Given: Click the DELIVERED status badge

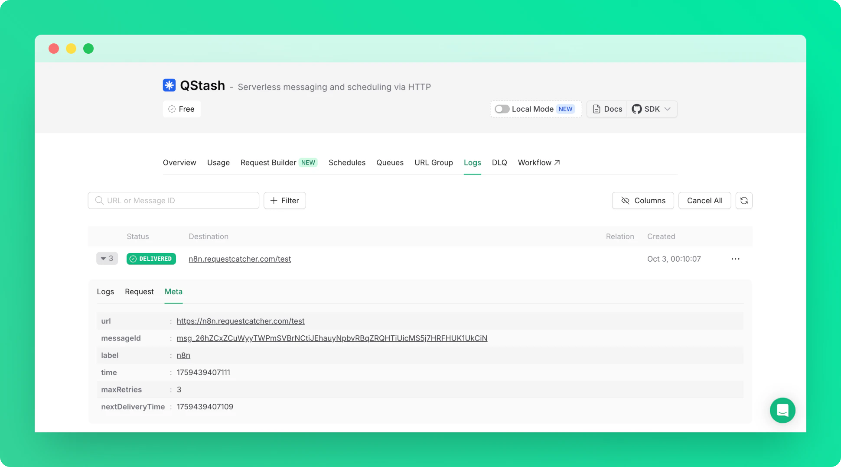Looking at the screenshot, I should (x=151, y=259).
